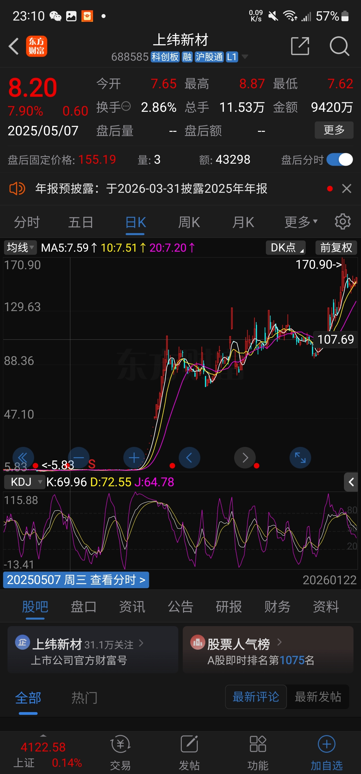Expand the stock title dropdown triangle
The width and height of the screenshot is (361, 774).
245,56
